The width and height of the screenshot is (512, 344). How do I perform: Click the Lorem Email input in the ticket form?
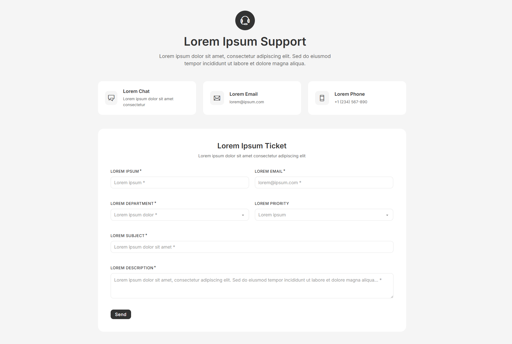pyautogui.click(x=324, y=182)
